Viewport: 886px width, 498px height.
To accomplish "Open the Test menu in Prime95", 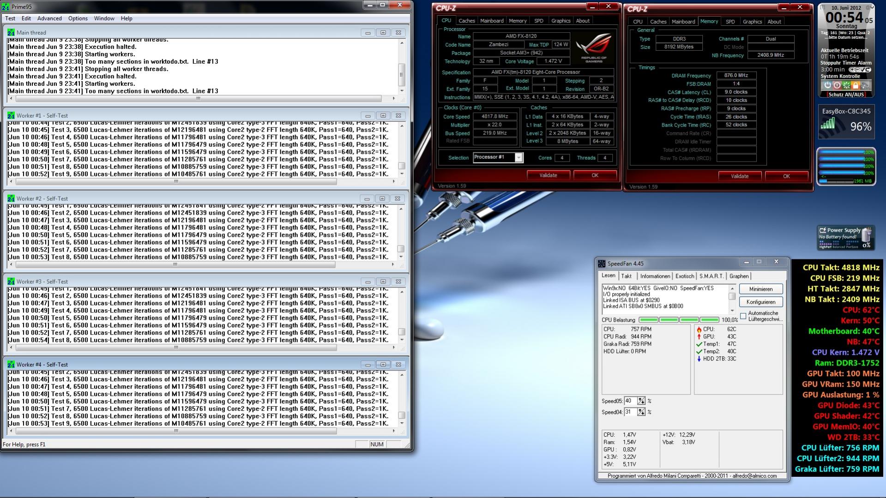I will coord(10,18).
